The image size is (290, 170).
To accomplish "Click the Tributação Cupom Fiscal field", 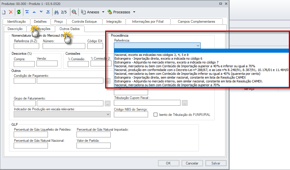I will 147,103.
